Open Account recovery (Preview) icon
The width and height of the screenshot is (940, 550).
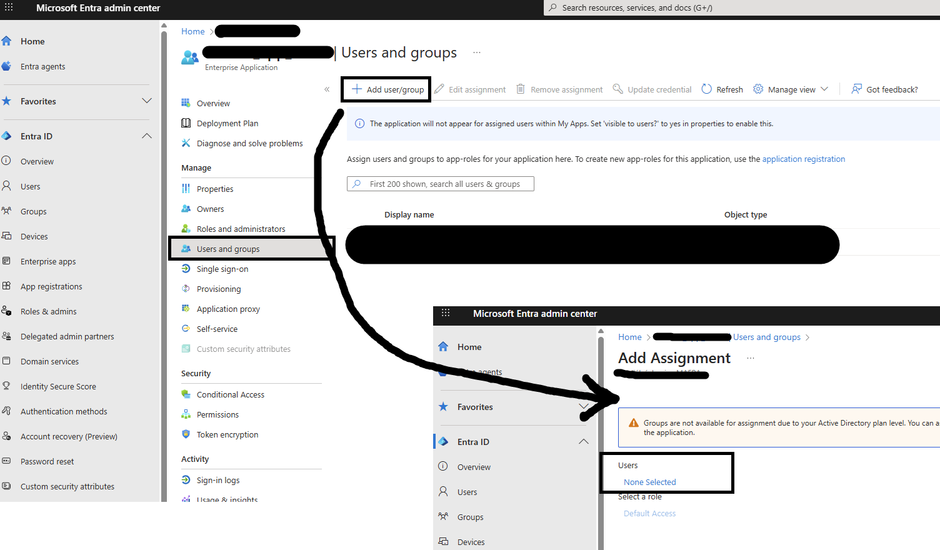tap(6, 436)
